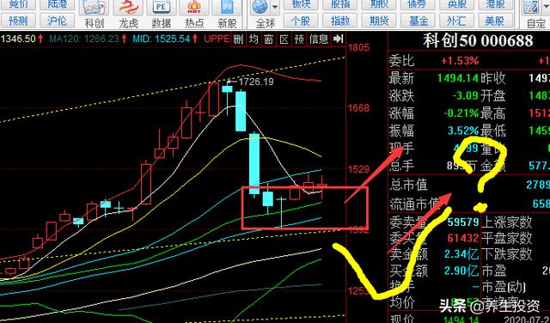550x323 pixels.
Task: Click the 信息 button on chart toolbar
Action: tap(319, 39)
